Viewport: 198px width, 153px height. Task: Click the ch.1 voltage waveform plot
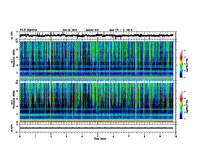(x=98, y=35)
